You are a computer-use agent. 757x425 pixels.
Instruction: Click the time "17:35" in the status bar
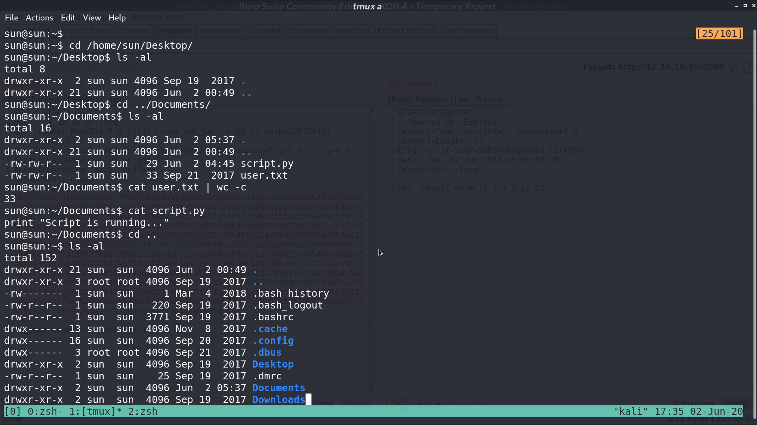[x=669, y=412]
